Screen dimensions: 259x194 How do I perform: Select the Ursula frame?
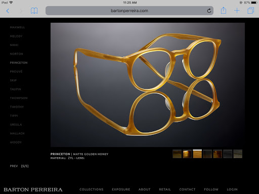click(x=16, y=125)
